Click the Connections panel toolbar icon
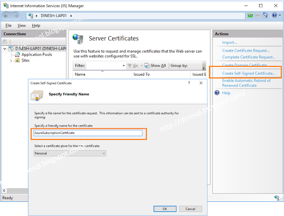Viewport: 284px width, 216px height. (5, 41)
